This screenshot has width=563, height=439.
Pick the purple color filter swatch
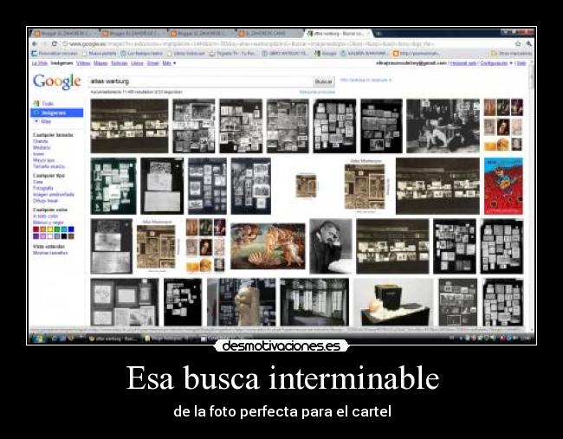click(36, 236)
